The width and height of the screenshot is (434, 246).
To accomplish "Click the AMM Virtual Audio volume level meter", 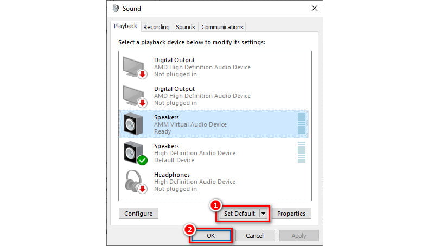I will (302, 124).
